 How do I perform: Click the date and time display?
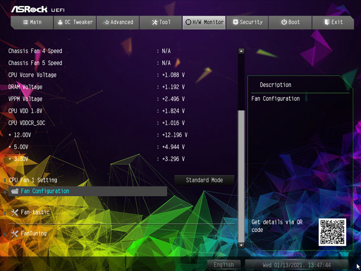296,265
